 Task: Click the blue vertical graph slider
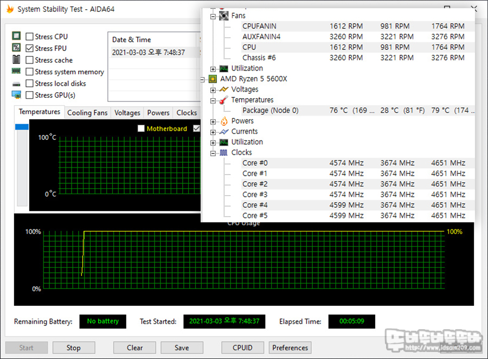click(x=22, y=127)
